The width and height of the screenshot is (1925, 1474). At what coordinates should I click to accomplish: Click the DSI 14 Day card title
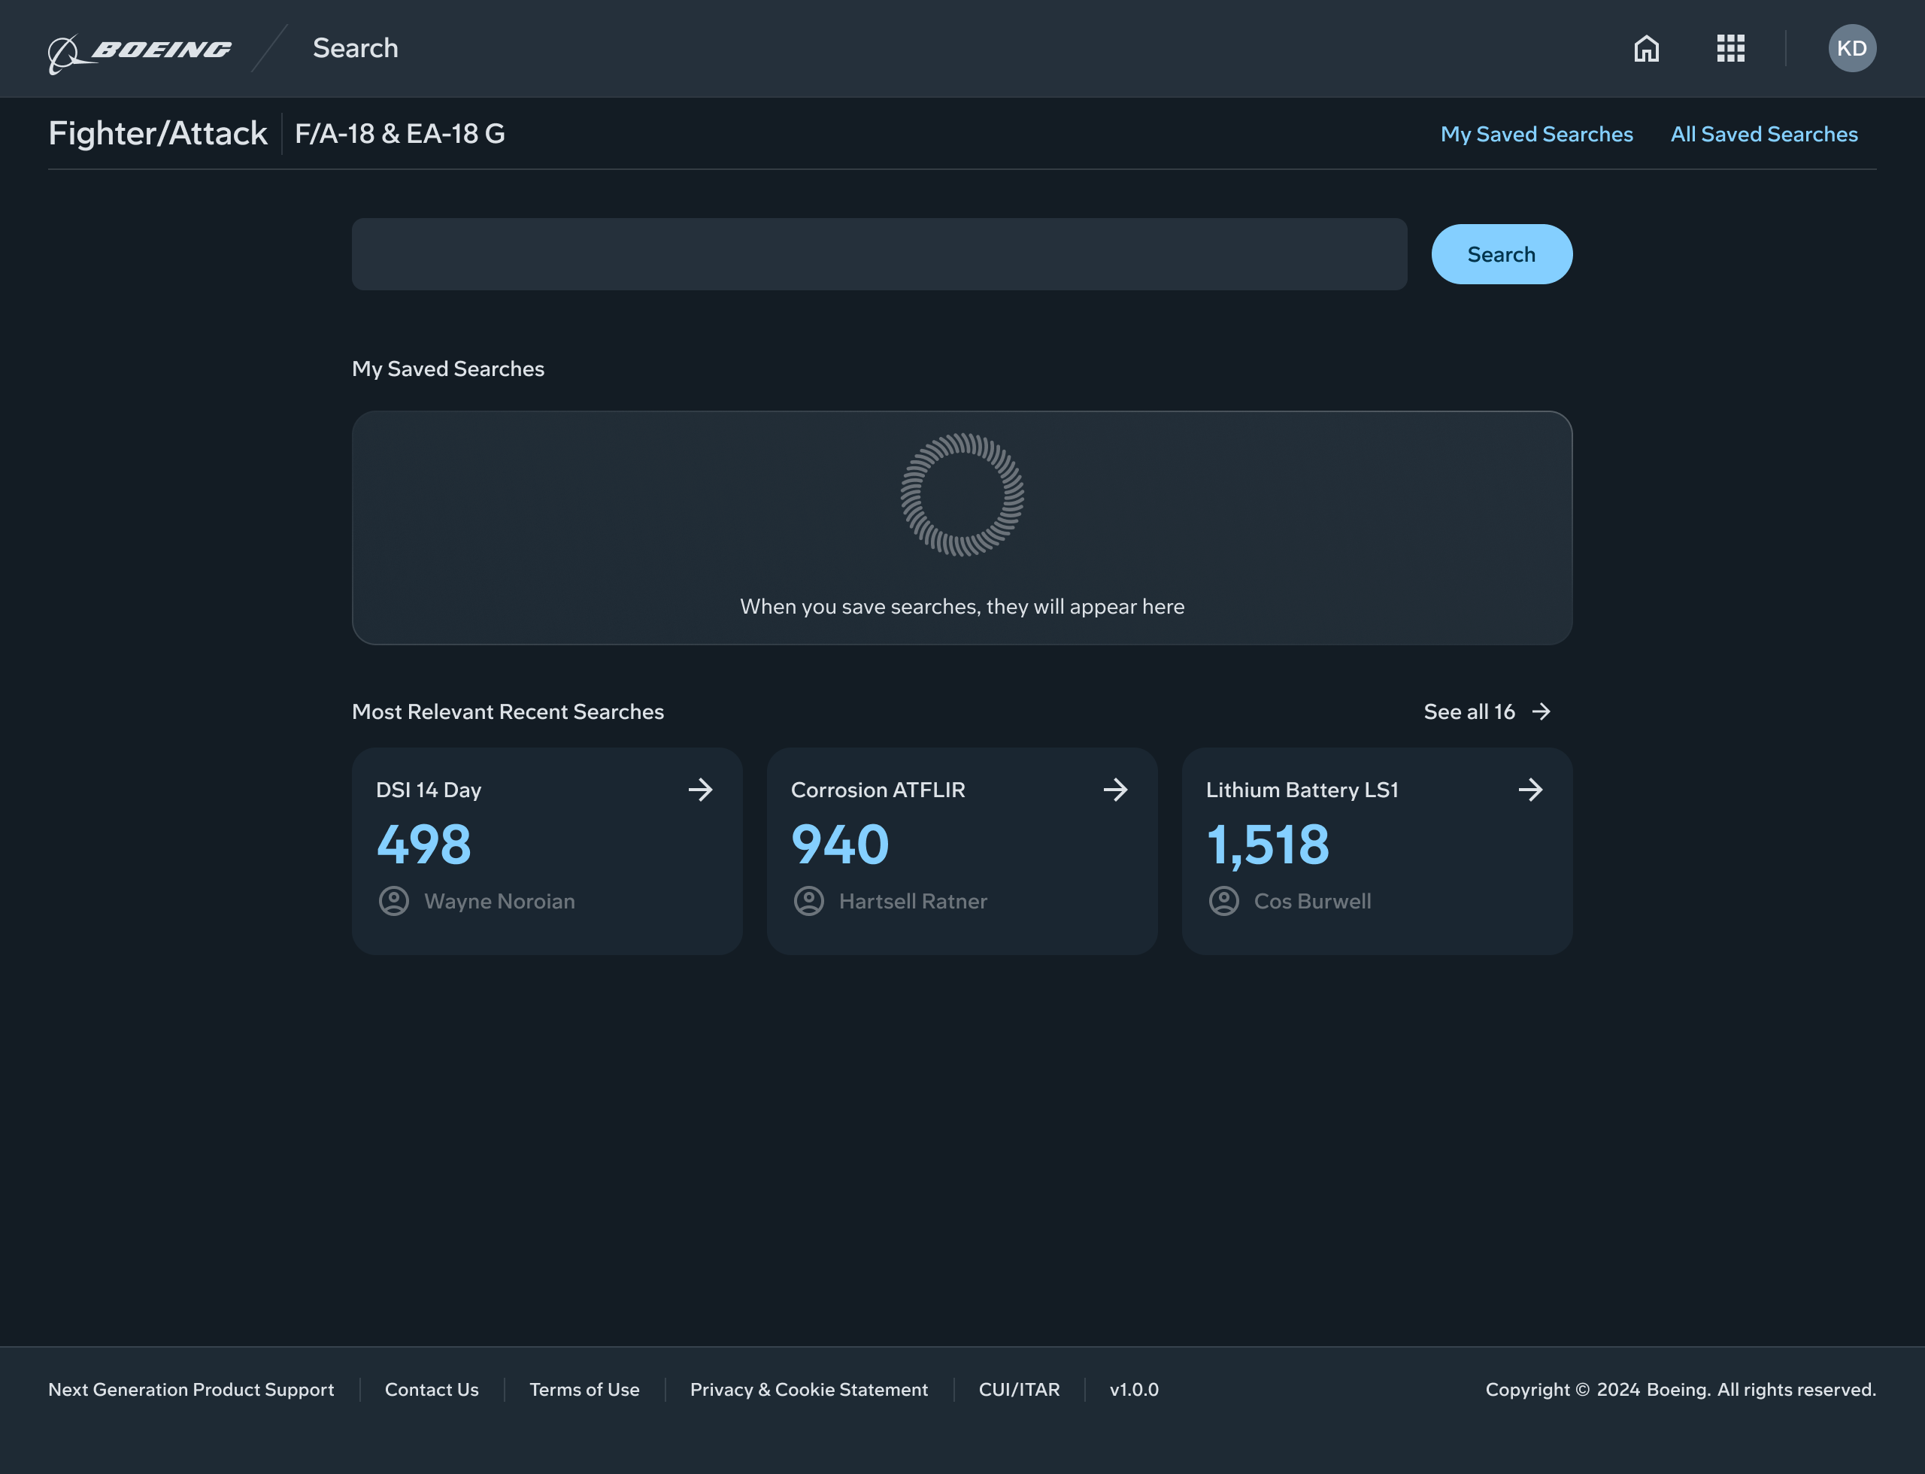click(428, 790)
